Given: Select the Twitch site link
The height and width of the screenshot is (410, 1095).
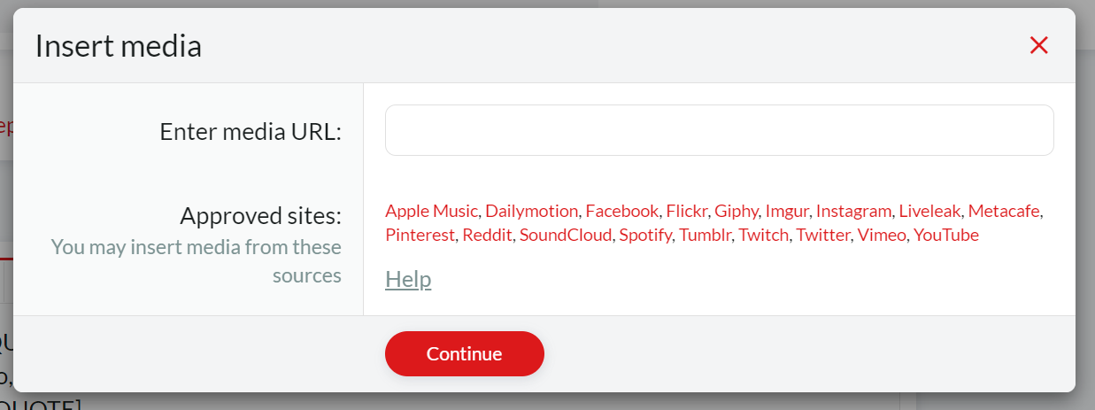Looking at the screenshot, I should [763, 235].
